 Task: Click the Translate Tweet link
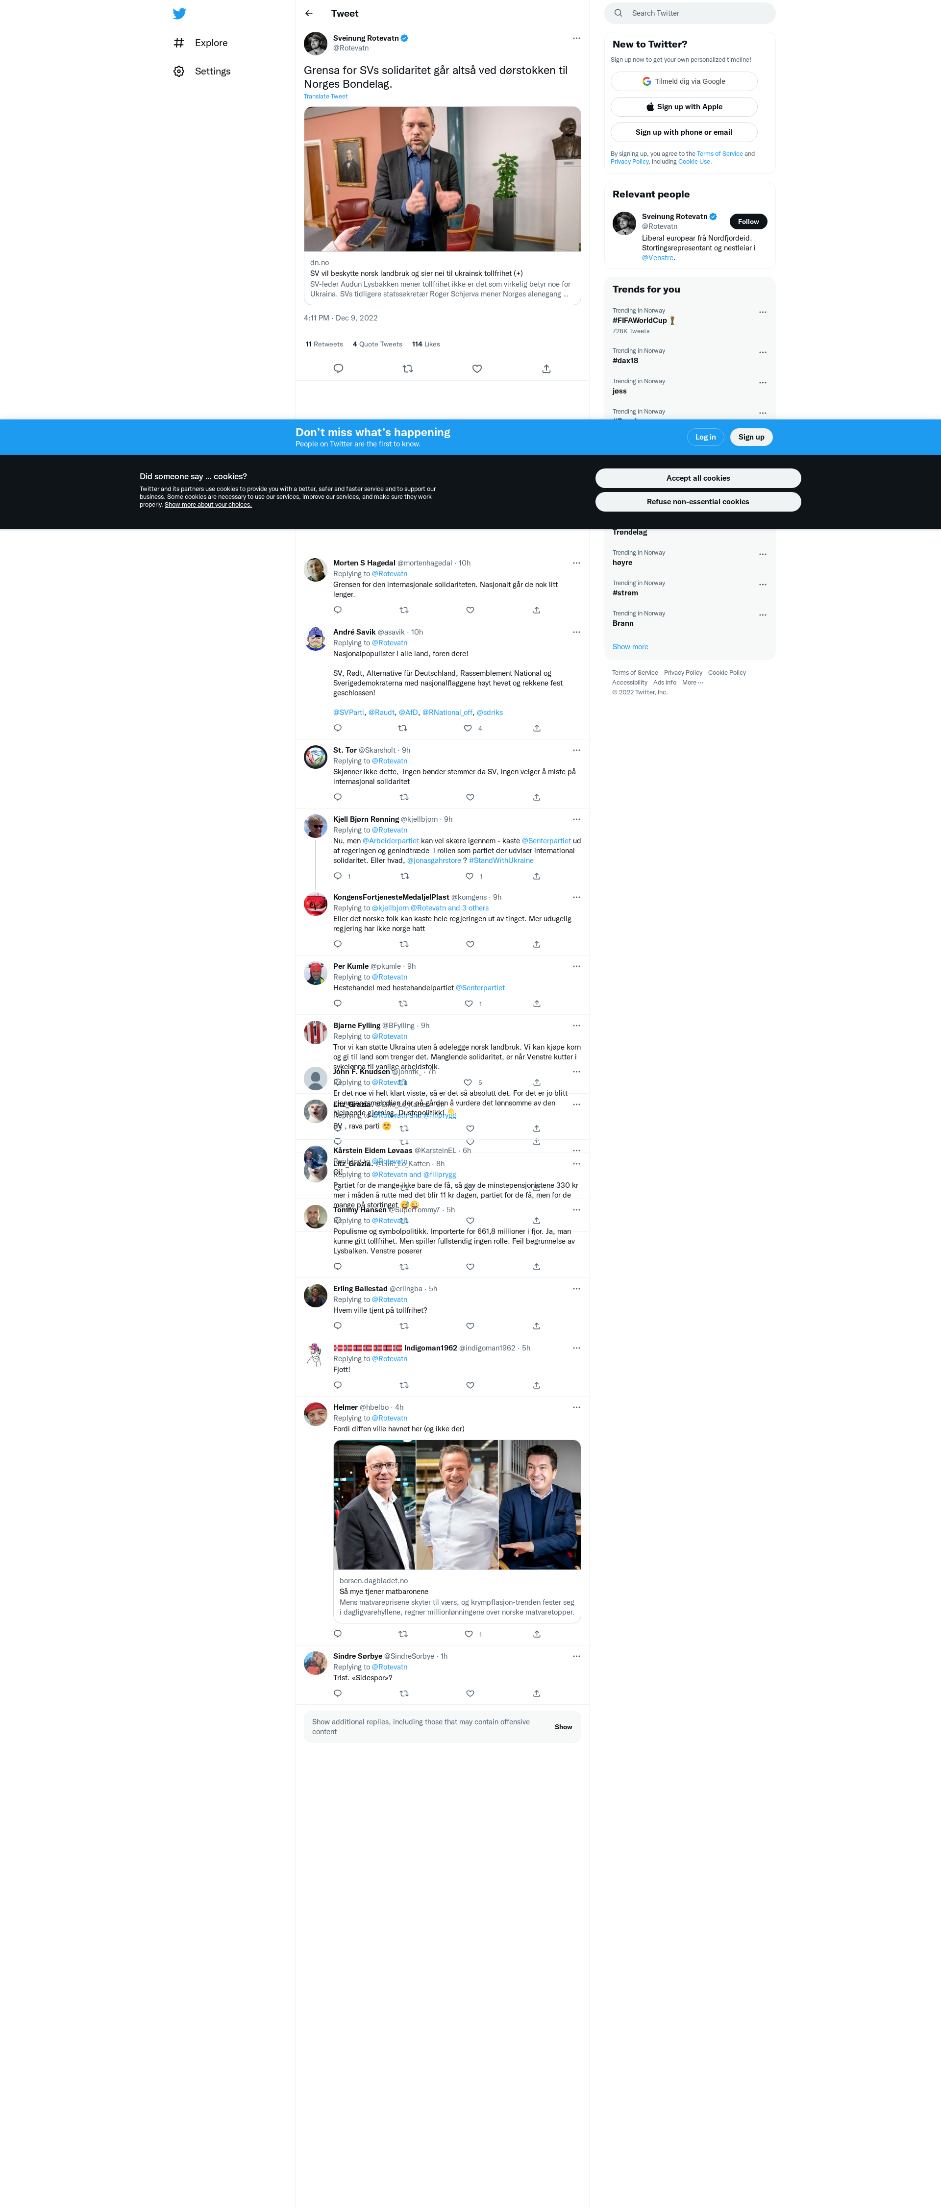point(325,97)
